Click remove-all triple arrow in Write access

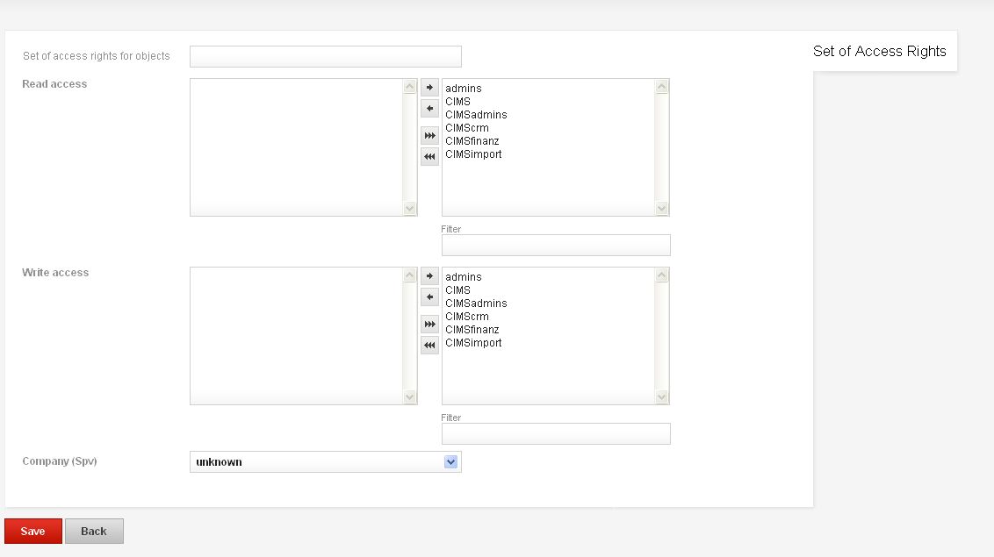click(429, 345)
